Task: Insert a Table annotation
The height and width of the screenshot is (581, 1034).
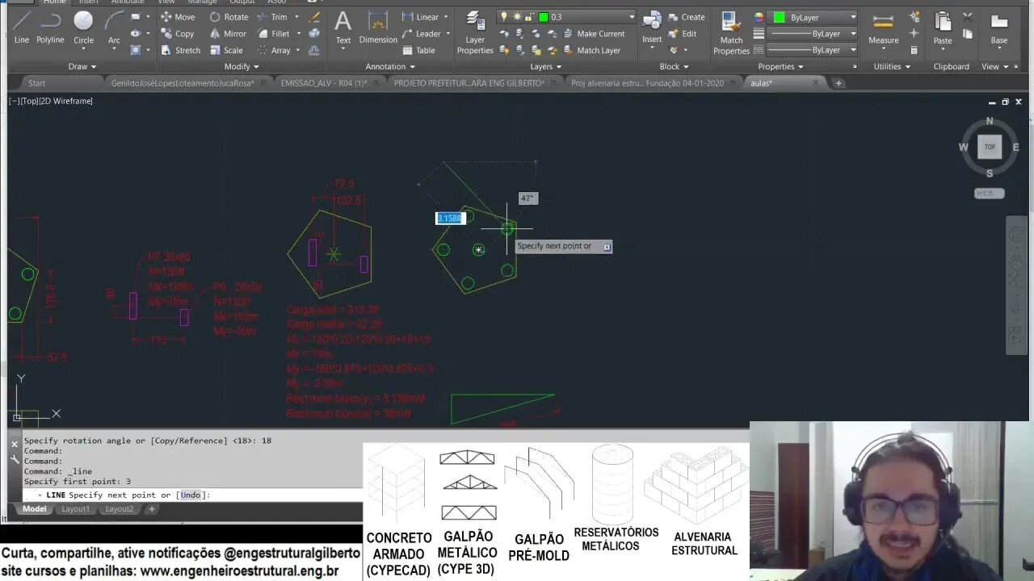Action: [418, 50]
